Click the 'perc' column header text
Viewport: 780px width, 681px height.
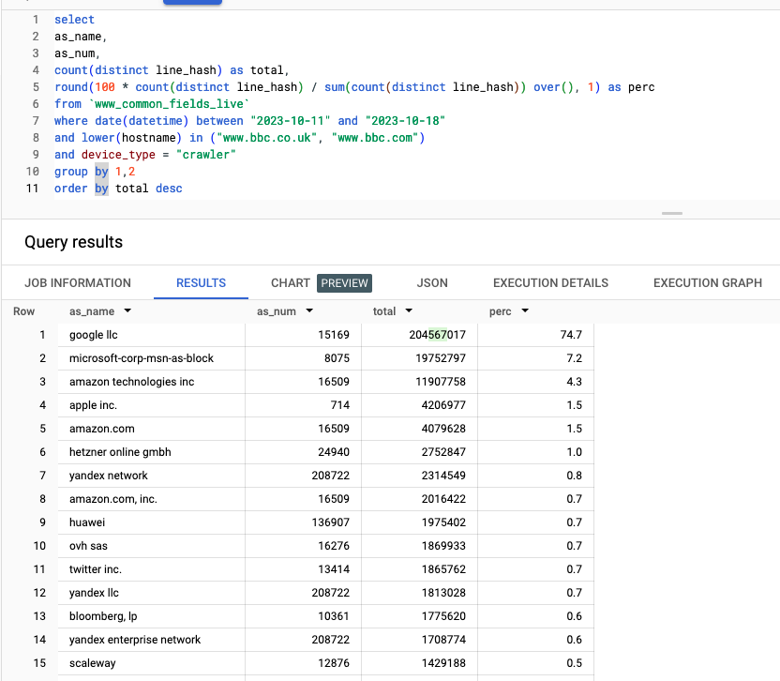501,311
